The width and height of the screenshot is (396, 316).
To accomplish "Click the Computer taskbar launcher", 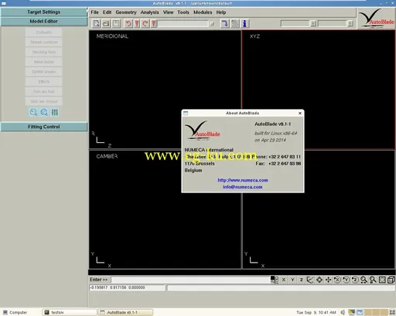I will coord(15,312).
